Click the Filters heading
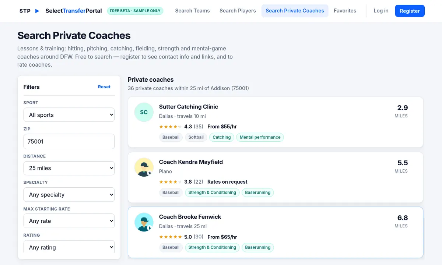This screenshot has height=265, width=442. [x=31, y=87]
